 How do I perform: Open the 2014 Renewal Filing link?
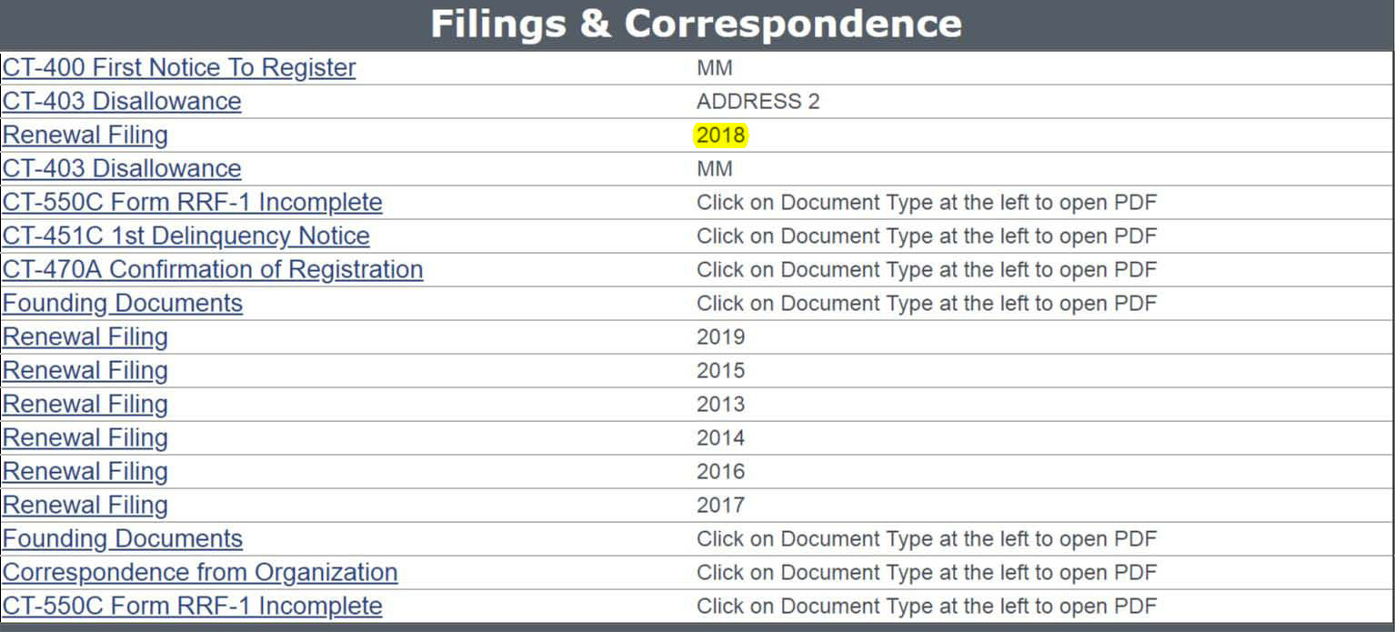(x=85, y=438)
